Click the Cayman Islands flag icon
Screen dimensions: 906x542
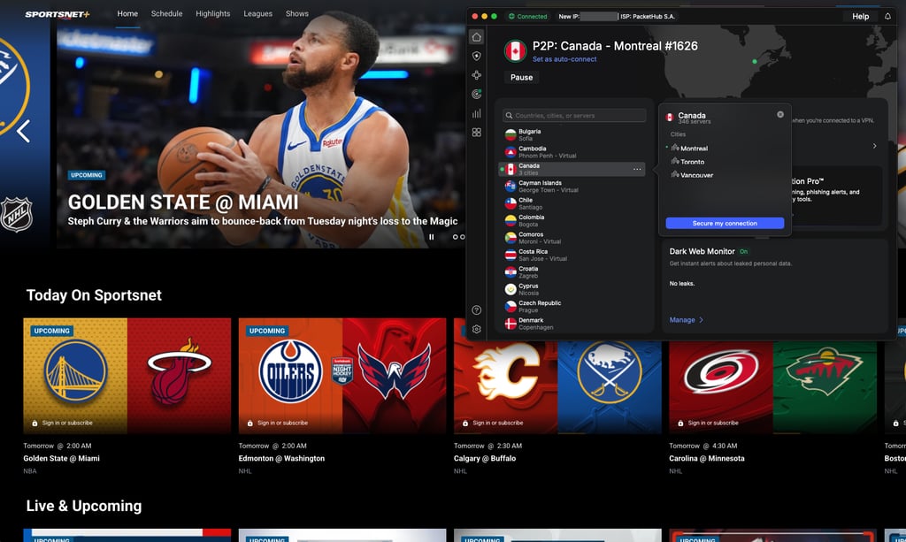[x=511, y=186]
